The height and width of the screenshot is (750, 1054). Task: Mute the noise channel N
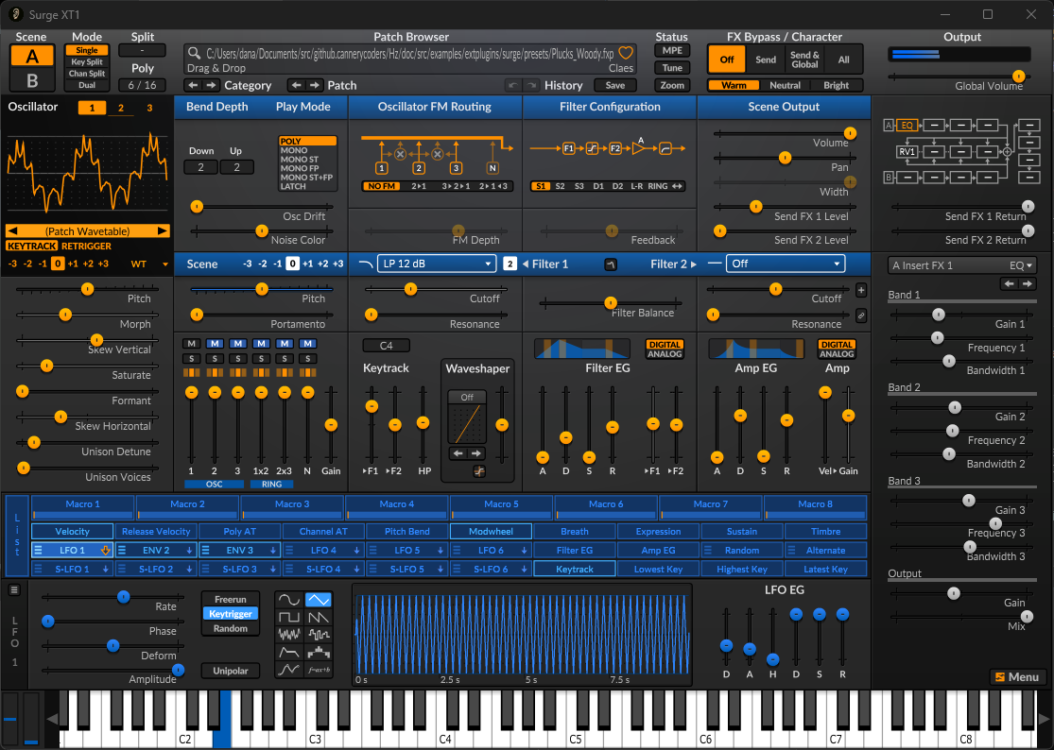pyautogui.click(x=307, y=344)
